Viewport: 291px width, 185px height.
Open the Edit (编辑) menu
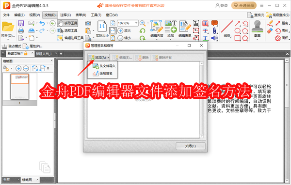pyautogui.click(x=19, y=15)
